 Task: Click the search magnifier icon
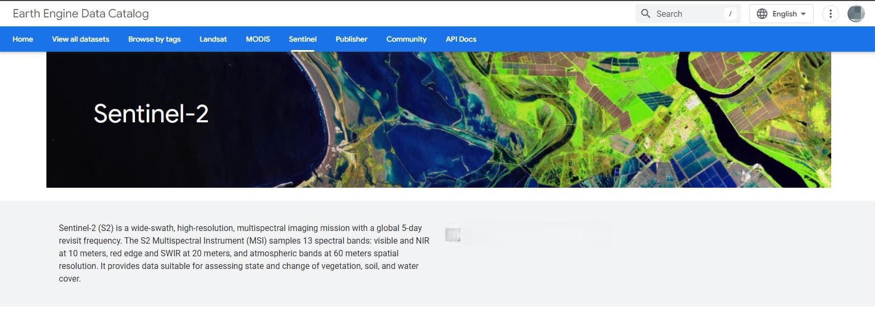tap(646, 14)
